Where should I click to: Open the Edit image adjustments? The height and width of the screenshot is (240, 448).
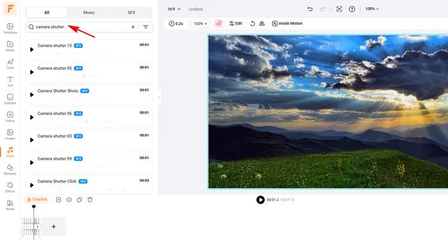click(x=236, y=23)
